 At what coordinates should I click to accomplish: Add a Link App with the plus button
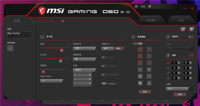pyautogui.click(x=10, y=48)
